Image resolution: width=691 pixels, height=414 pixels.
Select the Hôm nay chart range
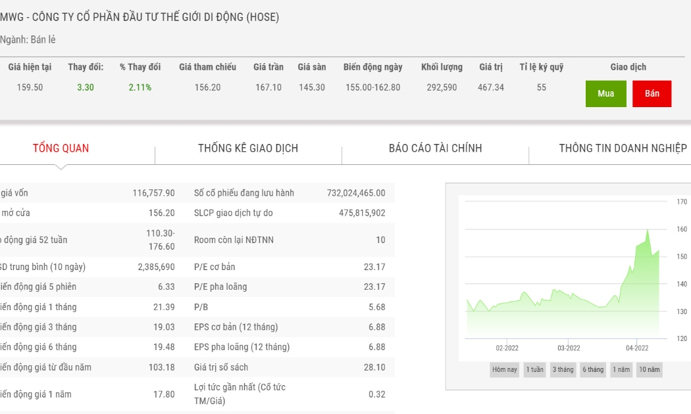pos(505,369)
